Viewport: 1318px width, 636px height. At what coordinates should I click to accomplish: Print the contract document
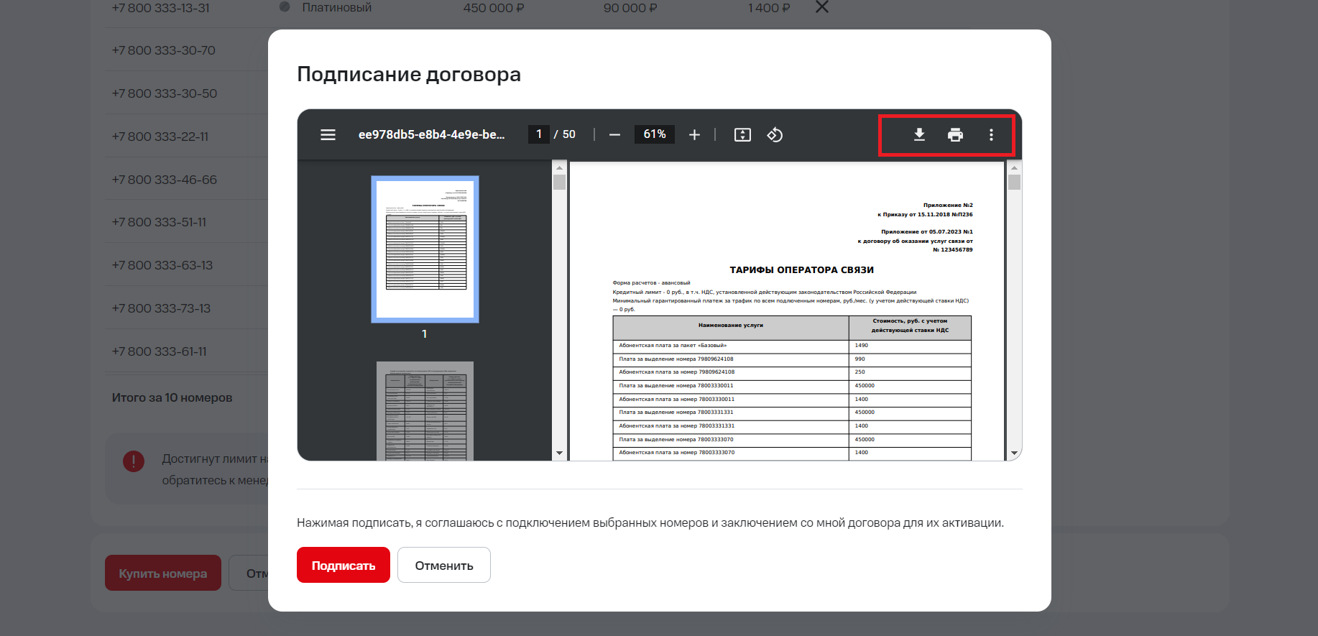tap(955, 135)
